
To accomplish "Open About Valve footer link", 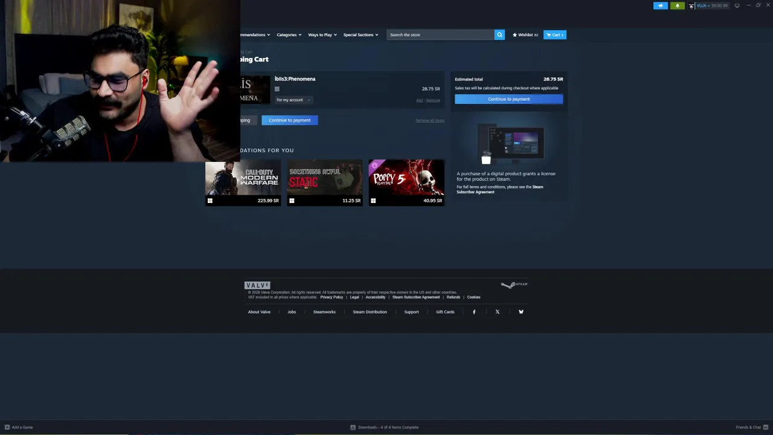I will (x=259, y=312).
